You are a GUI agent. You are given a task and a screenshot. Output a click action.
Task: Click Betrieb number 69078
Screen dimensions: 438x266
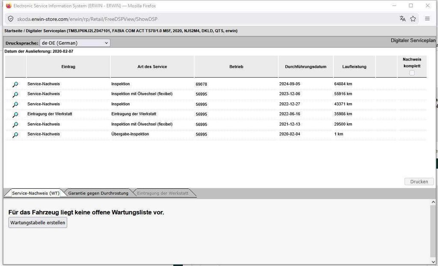pyautogui.click(x=201, y=84)
